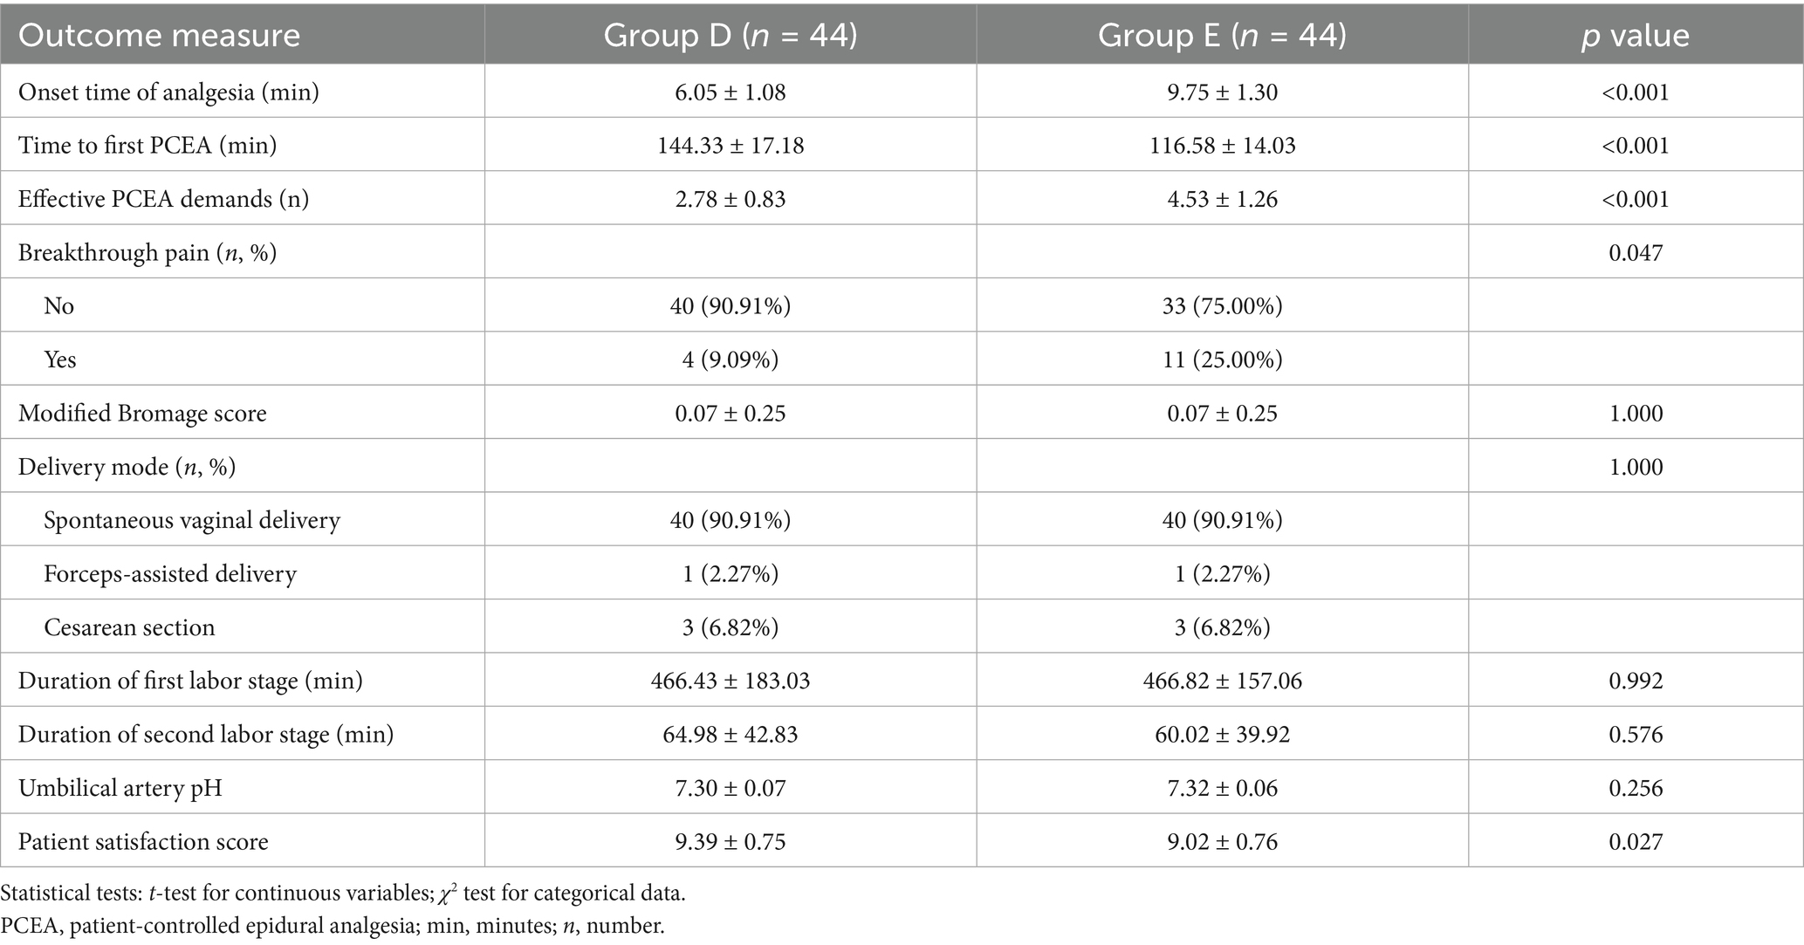This screenshot has width=1804, height=945.
Task: Click the "Breakthrough pain (n, %)" row label
Action: [x=147, y=253]
